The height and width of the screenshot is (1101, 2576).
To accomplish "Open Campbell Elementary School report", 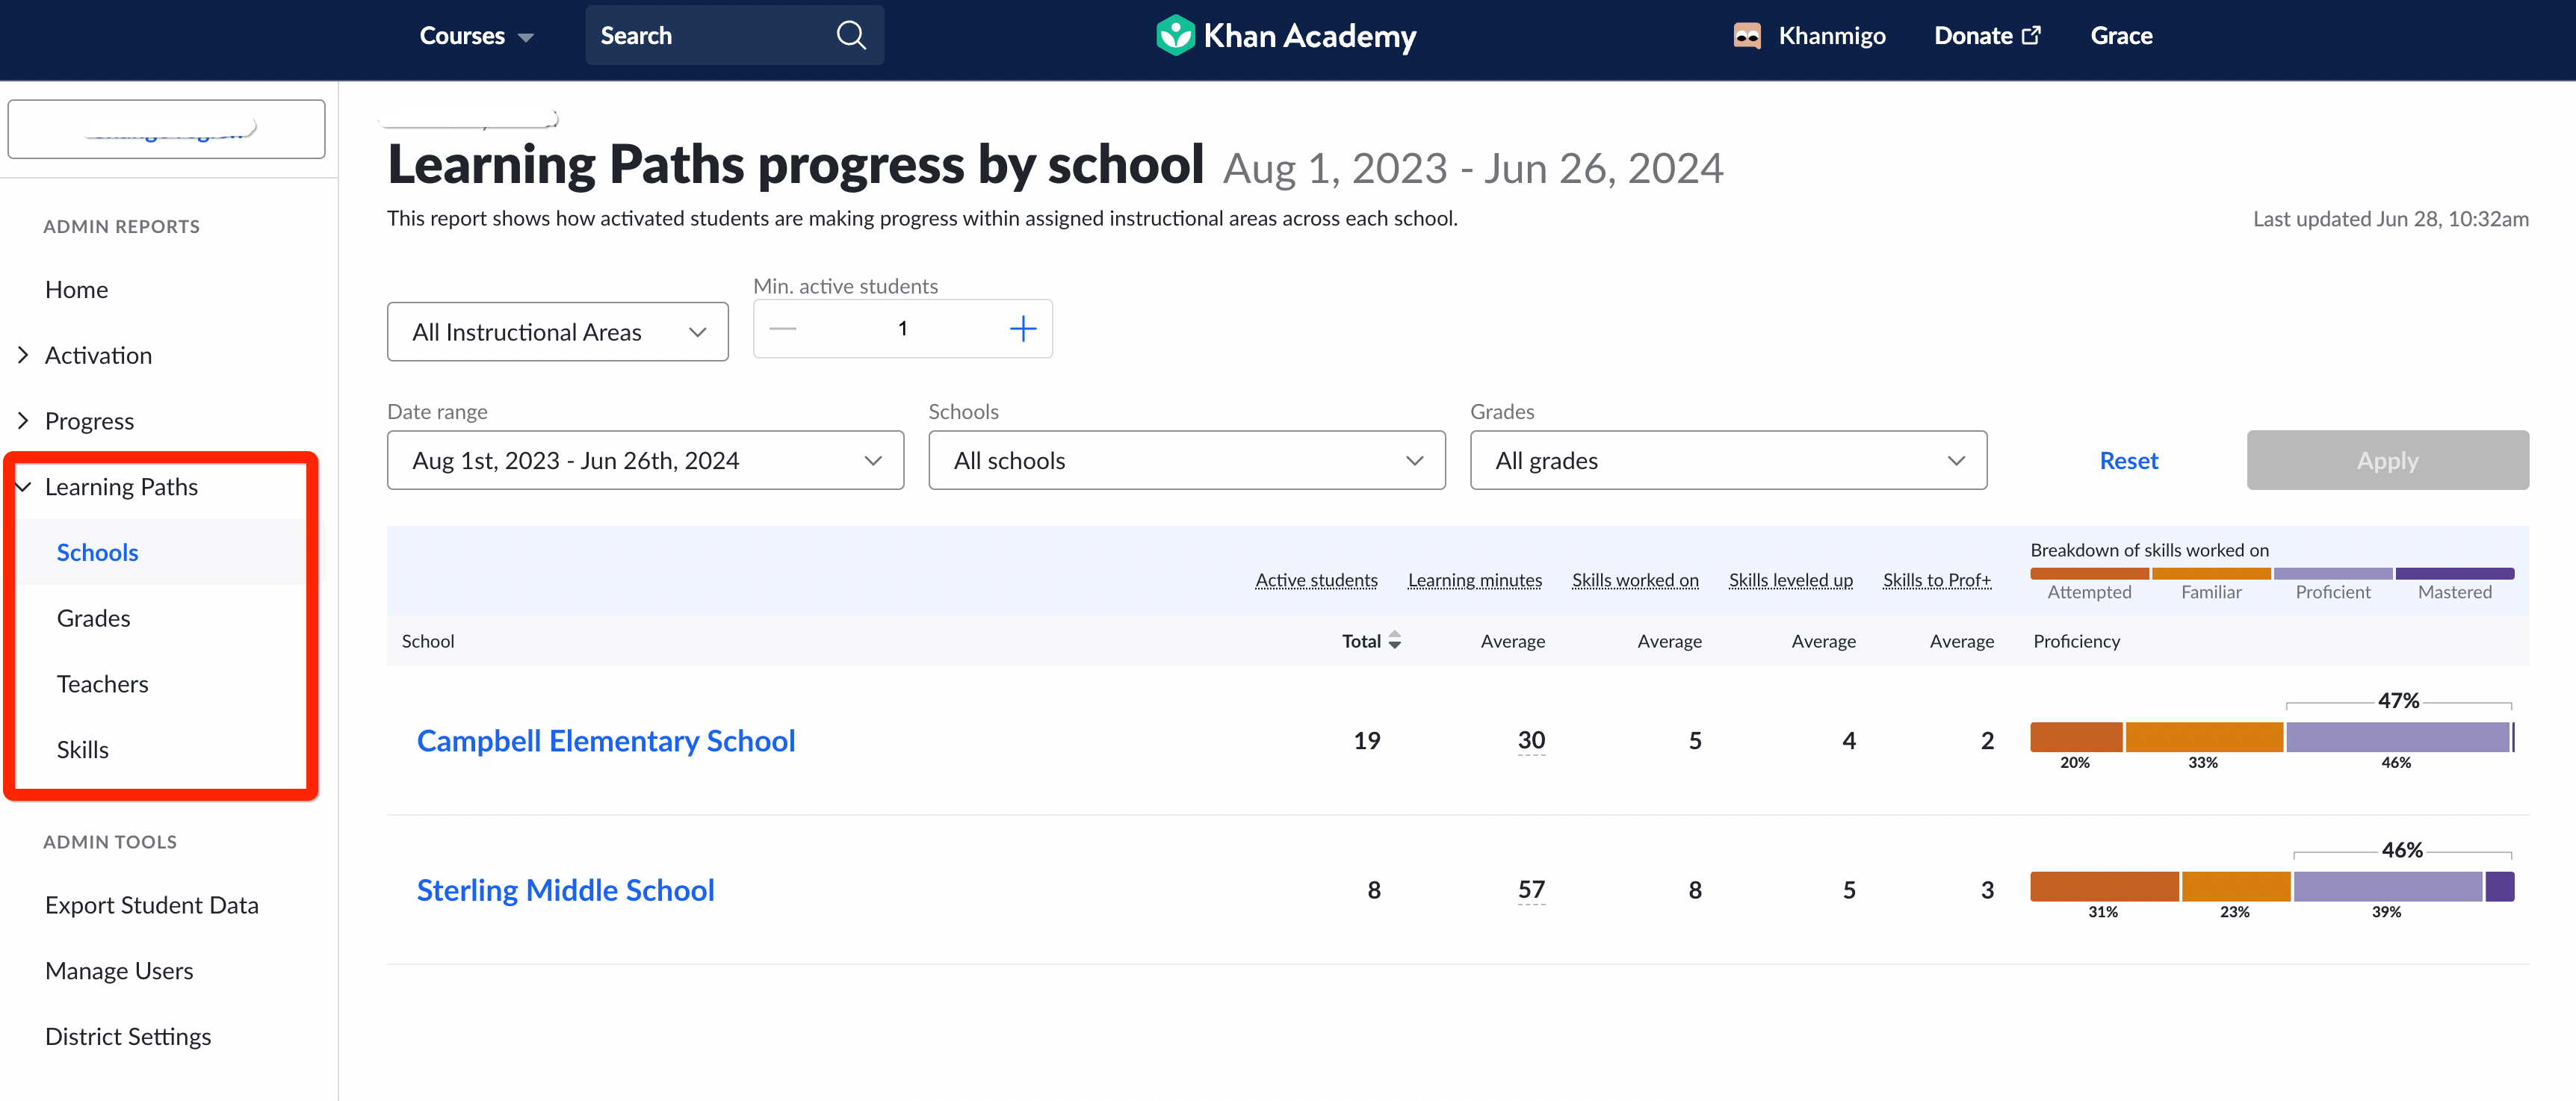I will coord(606,740).
